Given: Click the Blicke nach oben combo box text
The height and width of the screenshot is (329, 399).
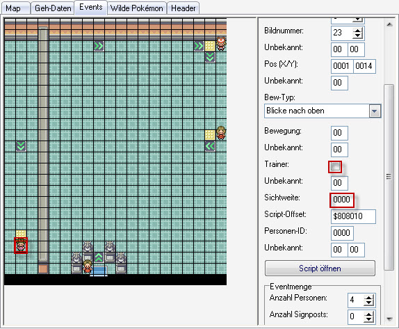Looking at the screenshot, I should (x=295, y=111).
